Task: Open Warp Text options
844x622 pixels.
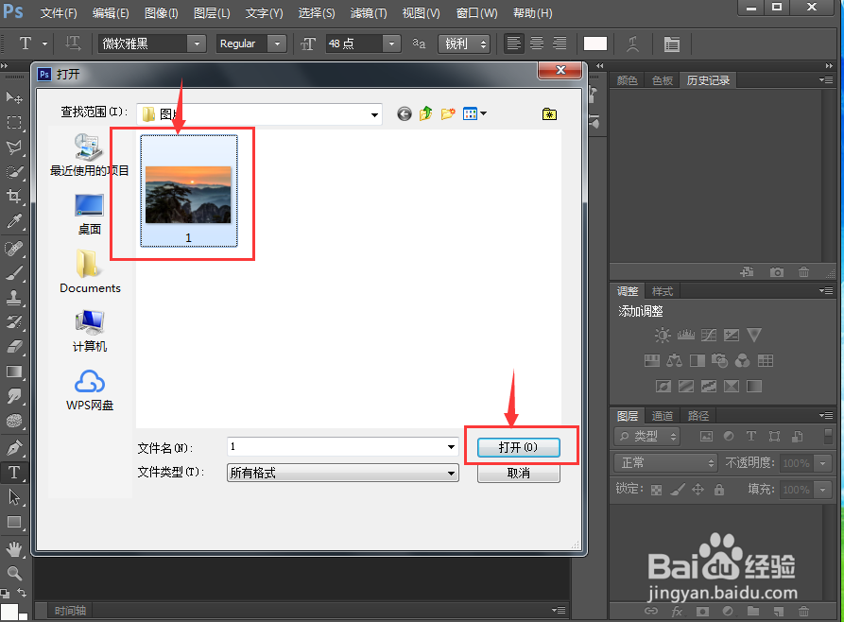Action: click(x=633, y=43)
